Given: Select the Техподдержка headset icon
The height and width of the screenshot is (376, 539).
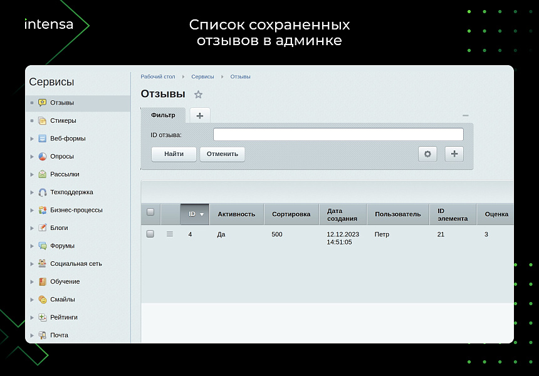Looking at the screenshot, I should pyautogui.click(x=43, y=192).
